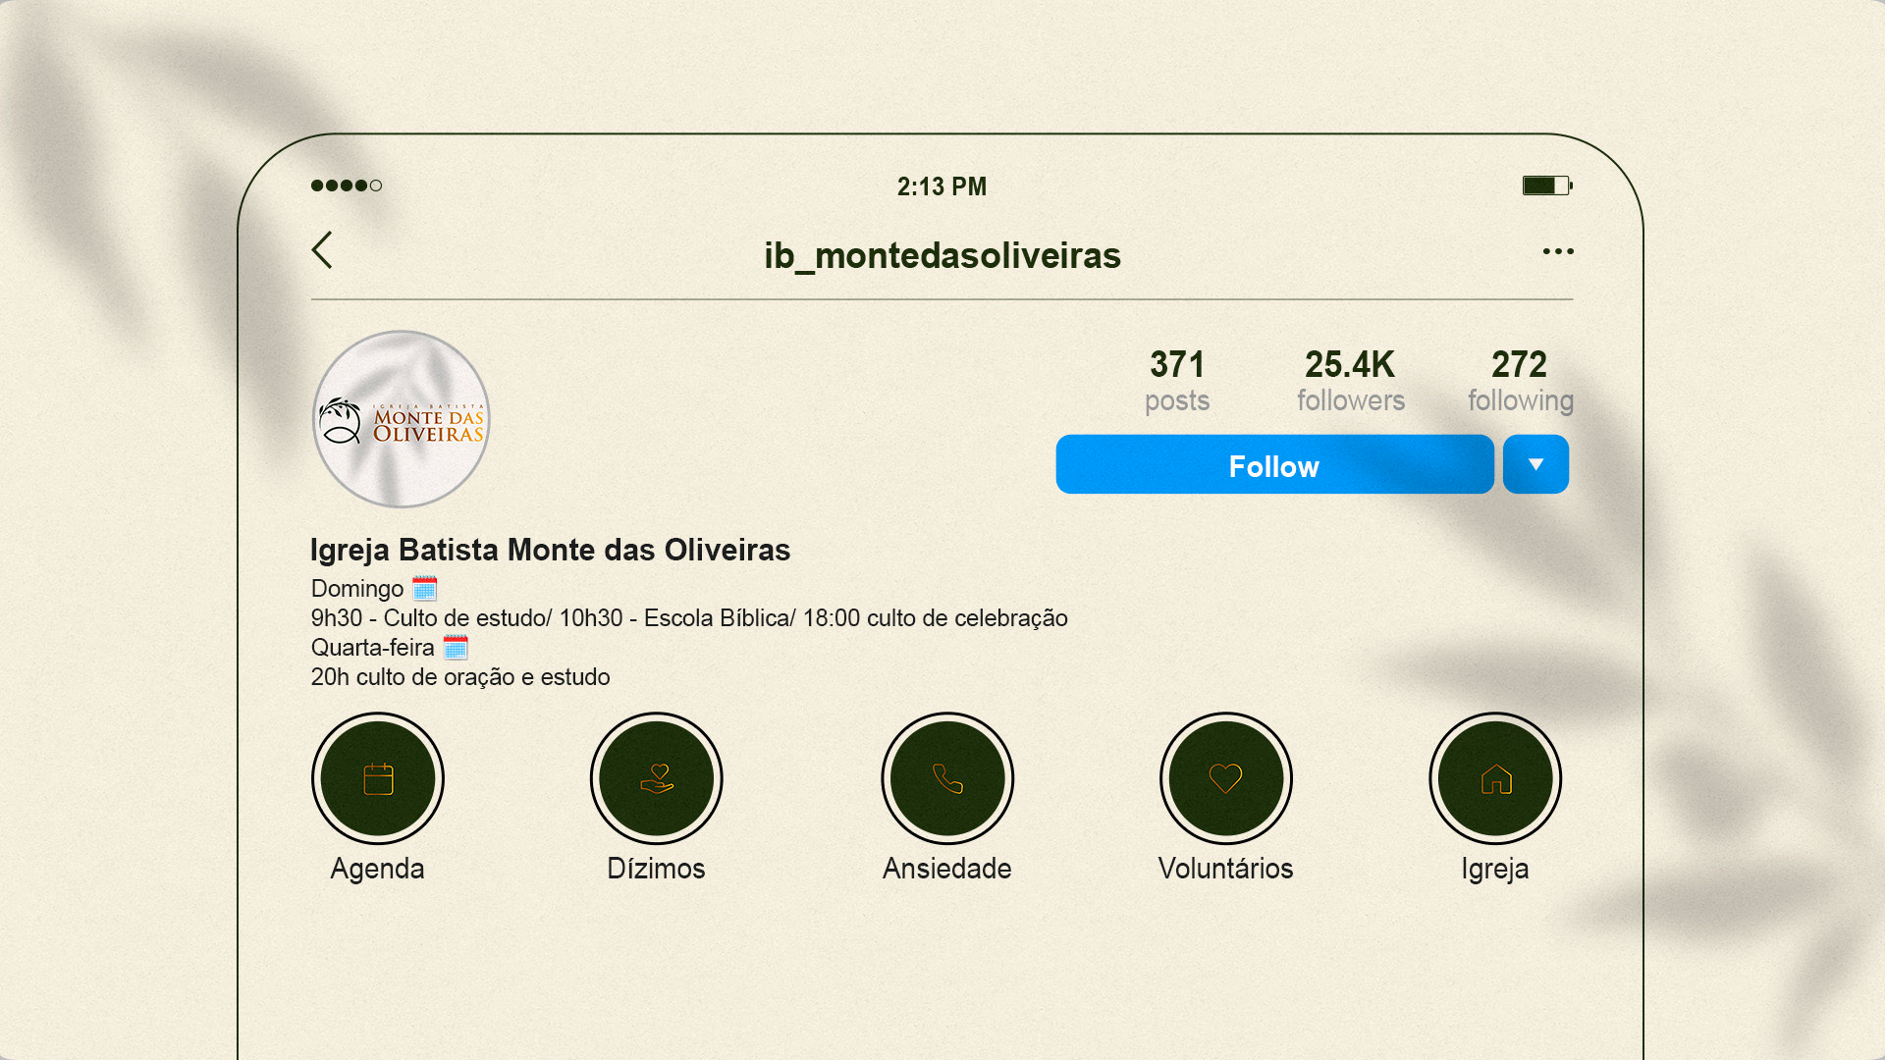Open the Ansiedade phone highlight

(x=946, y=778)
